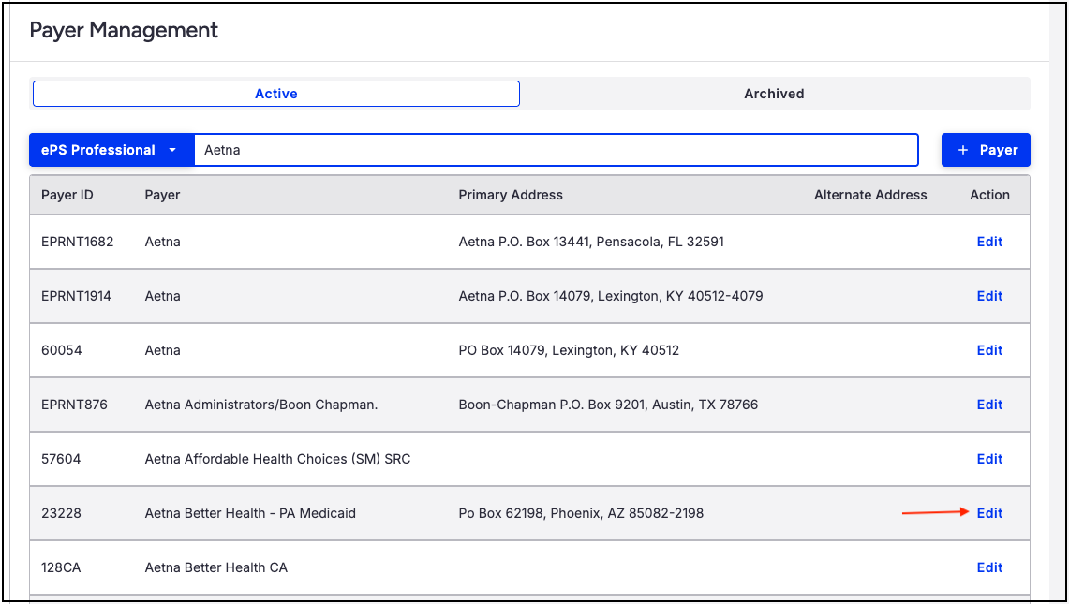Click the Lexington, KY 40512-4079 address
1069x604 pixels.
pos(611,296)
